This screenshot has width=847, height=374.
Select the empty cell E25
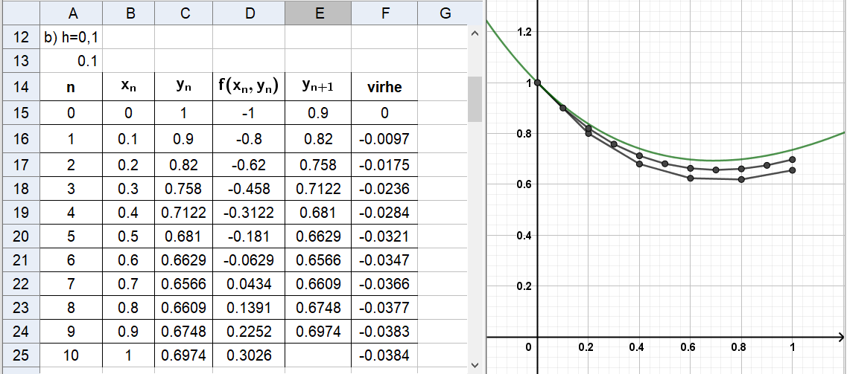pyautogui.click(x=318, y=355)
